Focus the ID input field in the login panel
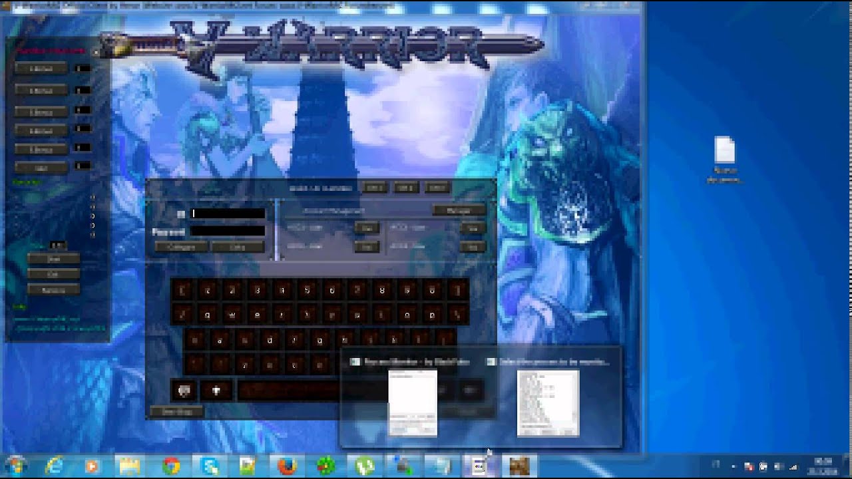Viewport: 852px width, 479px height. [x=228, y=214]
